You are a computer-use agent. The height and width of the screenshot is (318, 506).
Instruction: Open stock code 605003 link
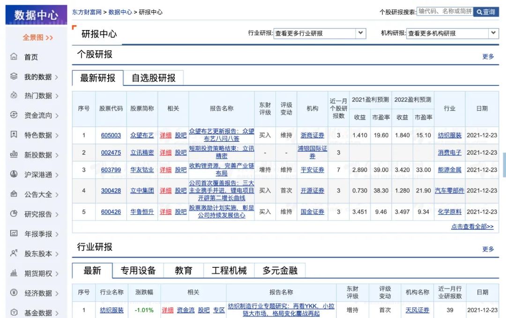click(111, 136)
